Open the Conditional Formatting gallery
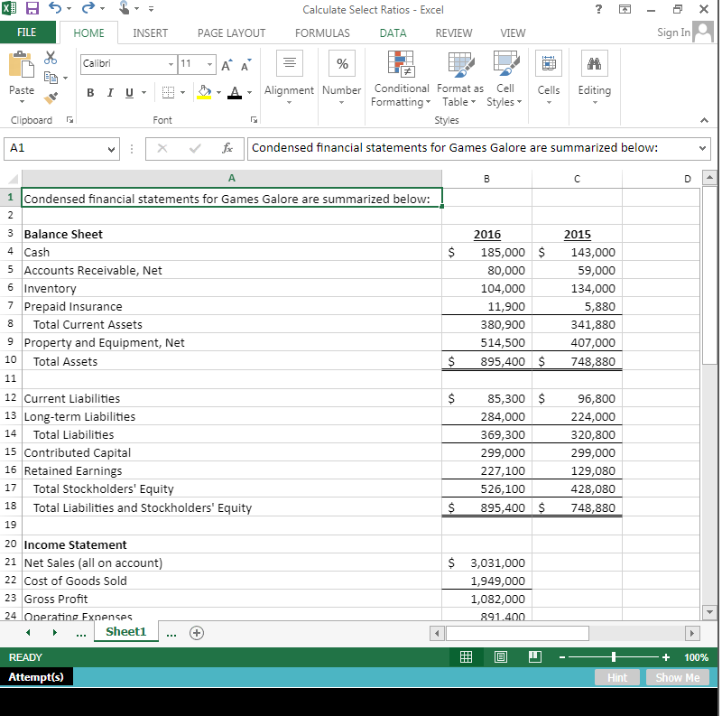 [x=401, y=79]
